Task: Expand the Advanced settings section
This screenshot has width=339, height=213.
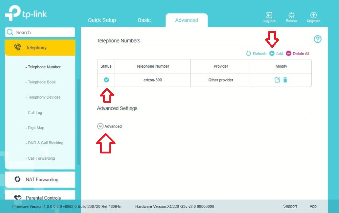Action: point(100,126)
